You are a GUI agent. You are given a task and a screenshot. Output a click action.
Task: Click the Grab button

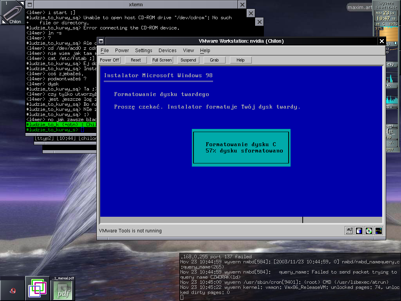214,60
